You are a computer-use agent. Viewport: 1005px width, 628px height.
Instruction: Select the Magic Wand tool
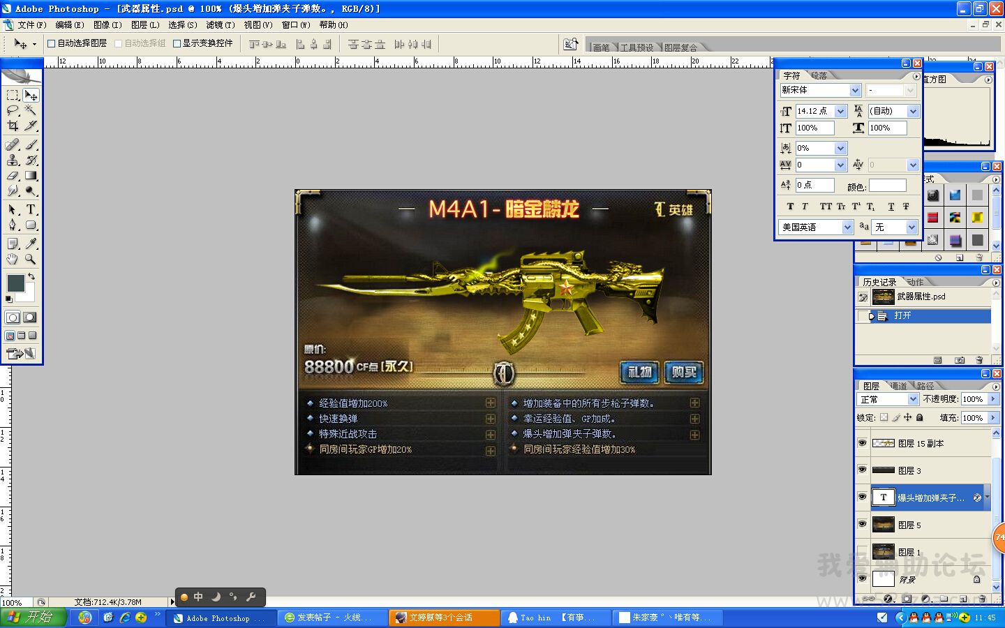click(31, 110)
